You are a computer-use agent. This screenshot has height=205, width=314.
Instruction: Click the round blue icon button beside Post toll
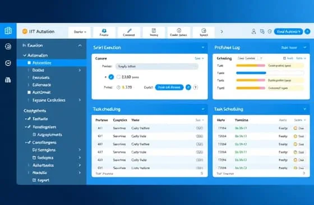pos(188,87)
